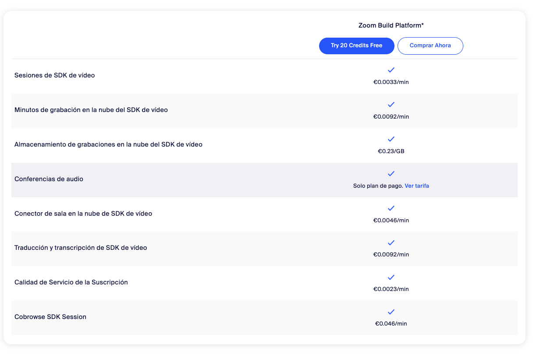Select Minutos de grabación en la nube label

coord(91,110)
